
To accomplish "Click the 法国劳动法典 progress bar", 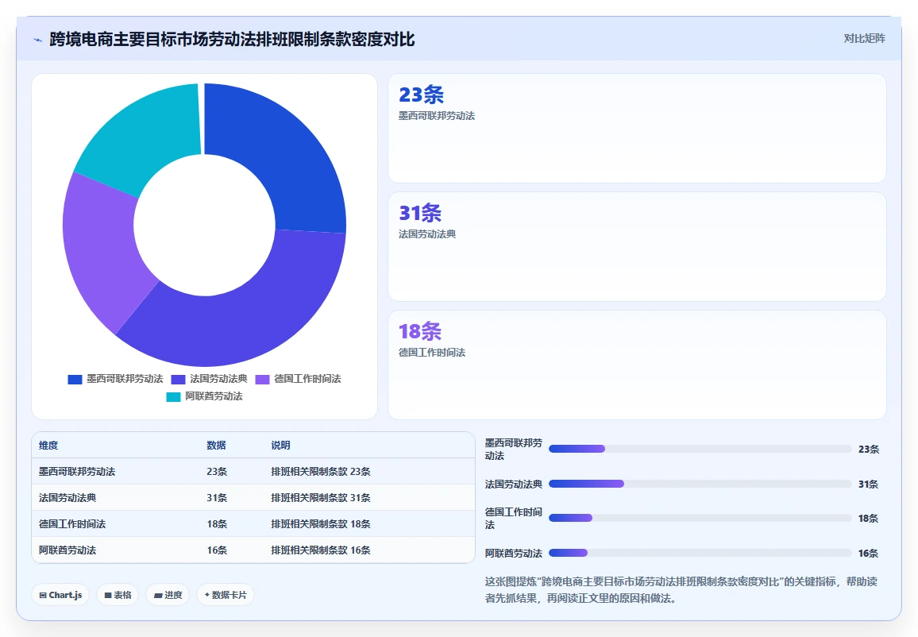I will [700, 484].
